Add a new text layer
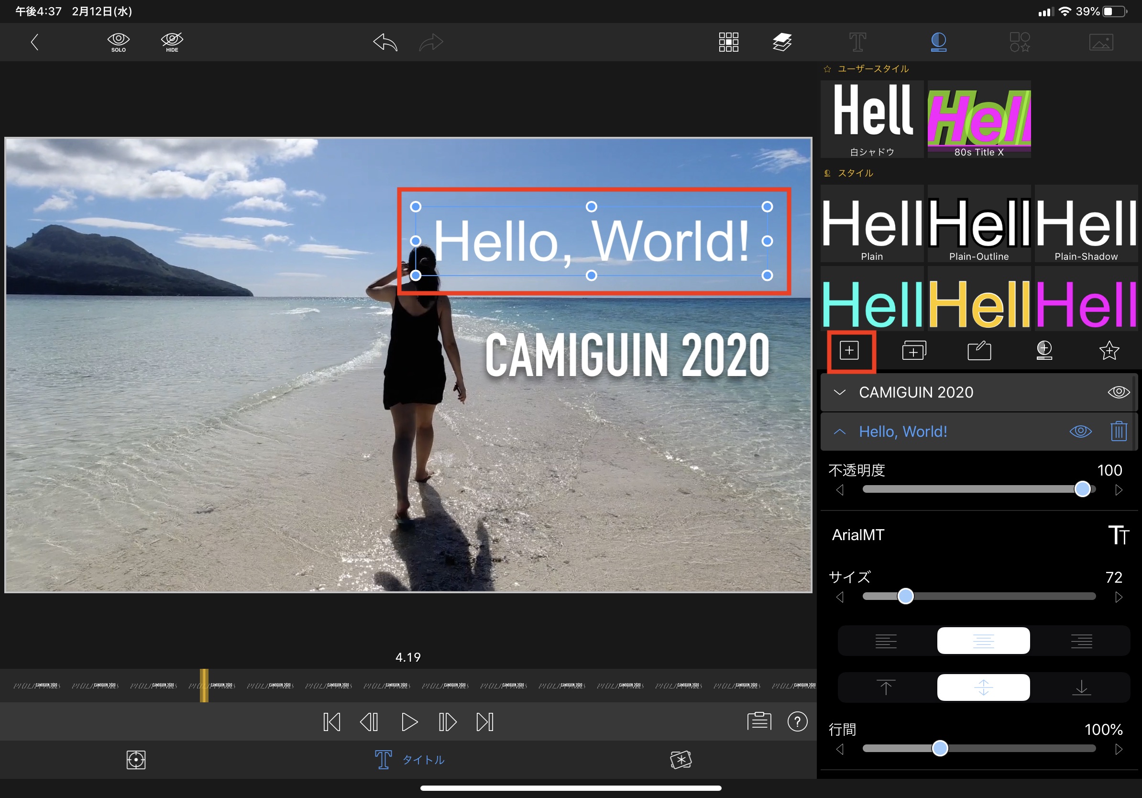 pyautogui.click(x=849, y=351)
